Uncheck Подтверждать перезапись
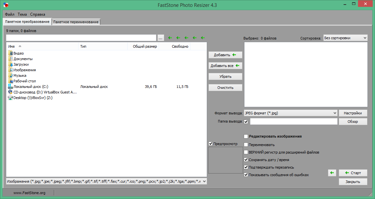Viewport: 375px width, 199px height. coord(246,167)
